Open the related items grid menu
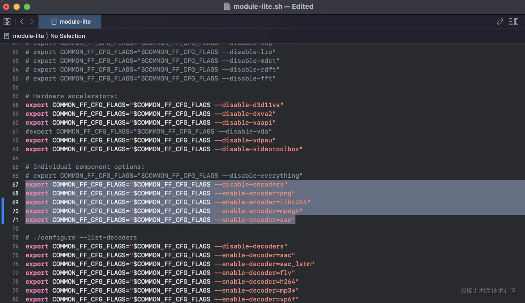 pos(7,22)
